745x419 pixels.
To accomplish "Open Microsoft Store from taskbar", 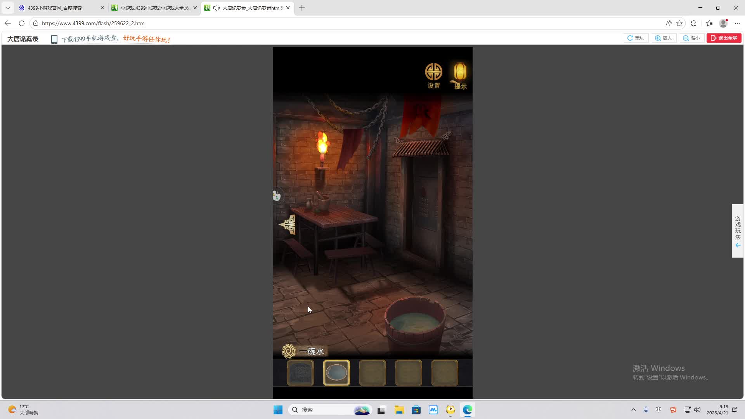I will [x=416, y=410].
